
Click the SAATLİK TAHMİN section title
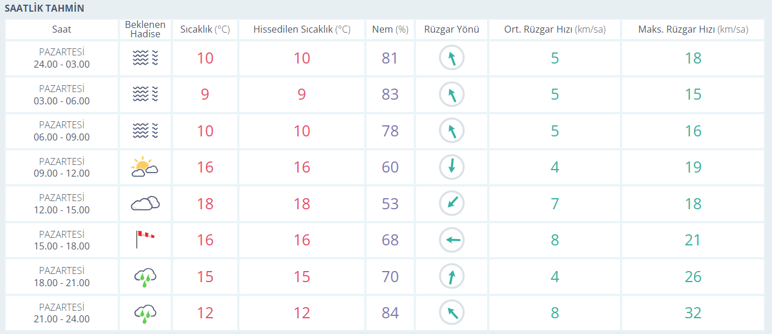[44, 9]
